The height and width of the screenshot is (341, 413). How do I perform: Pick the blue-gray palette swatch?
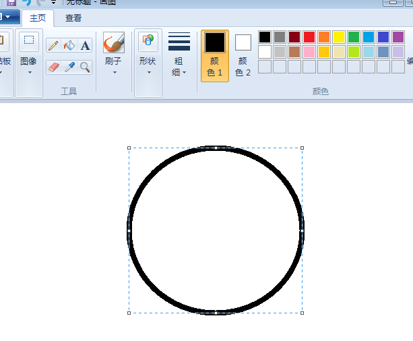[x=383, y=52]
